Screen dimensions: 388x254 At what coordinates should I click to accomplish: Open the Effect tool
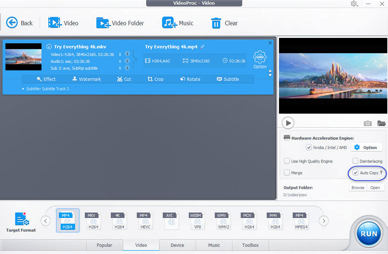[46, 79]
